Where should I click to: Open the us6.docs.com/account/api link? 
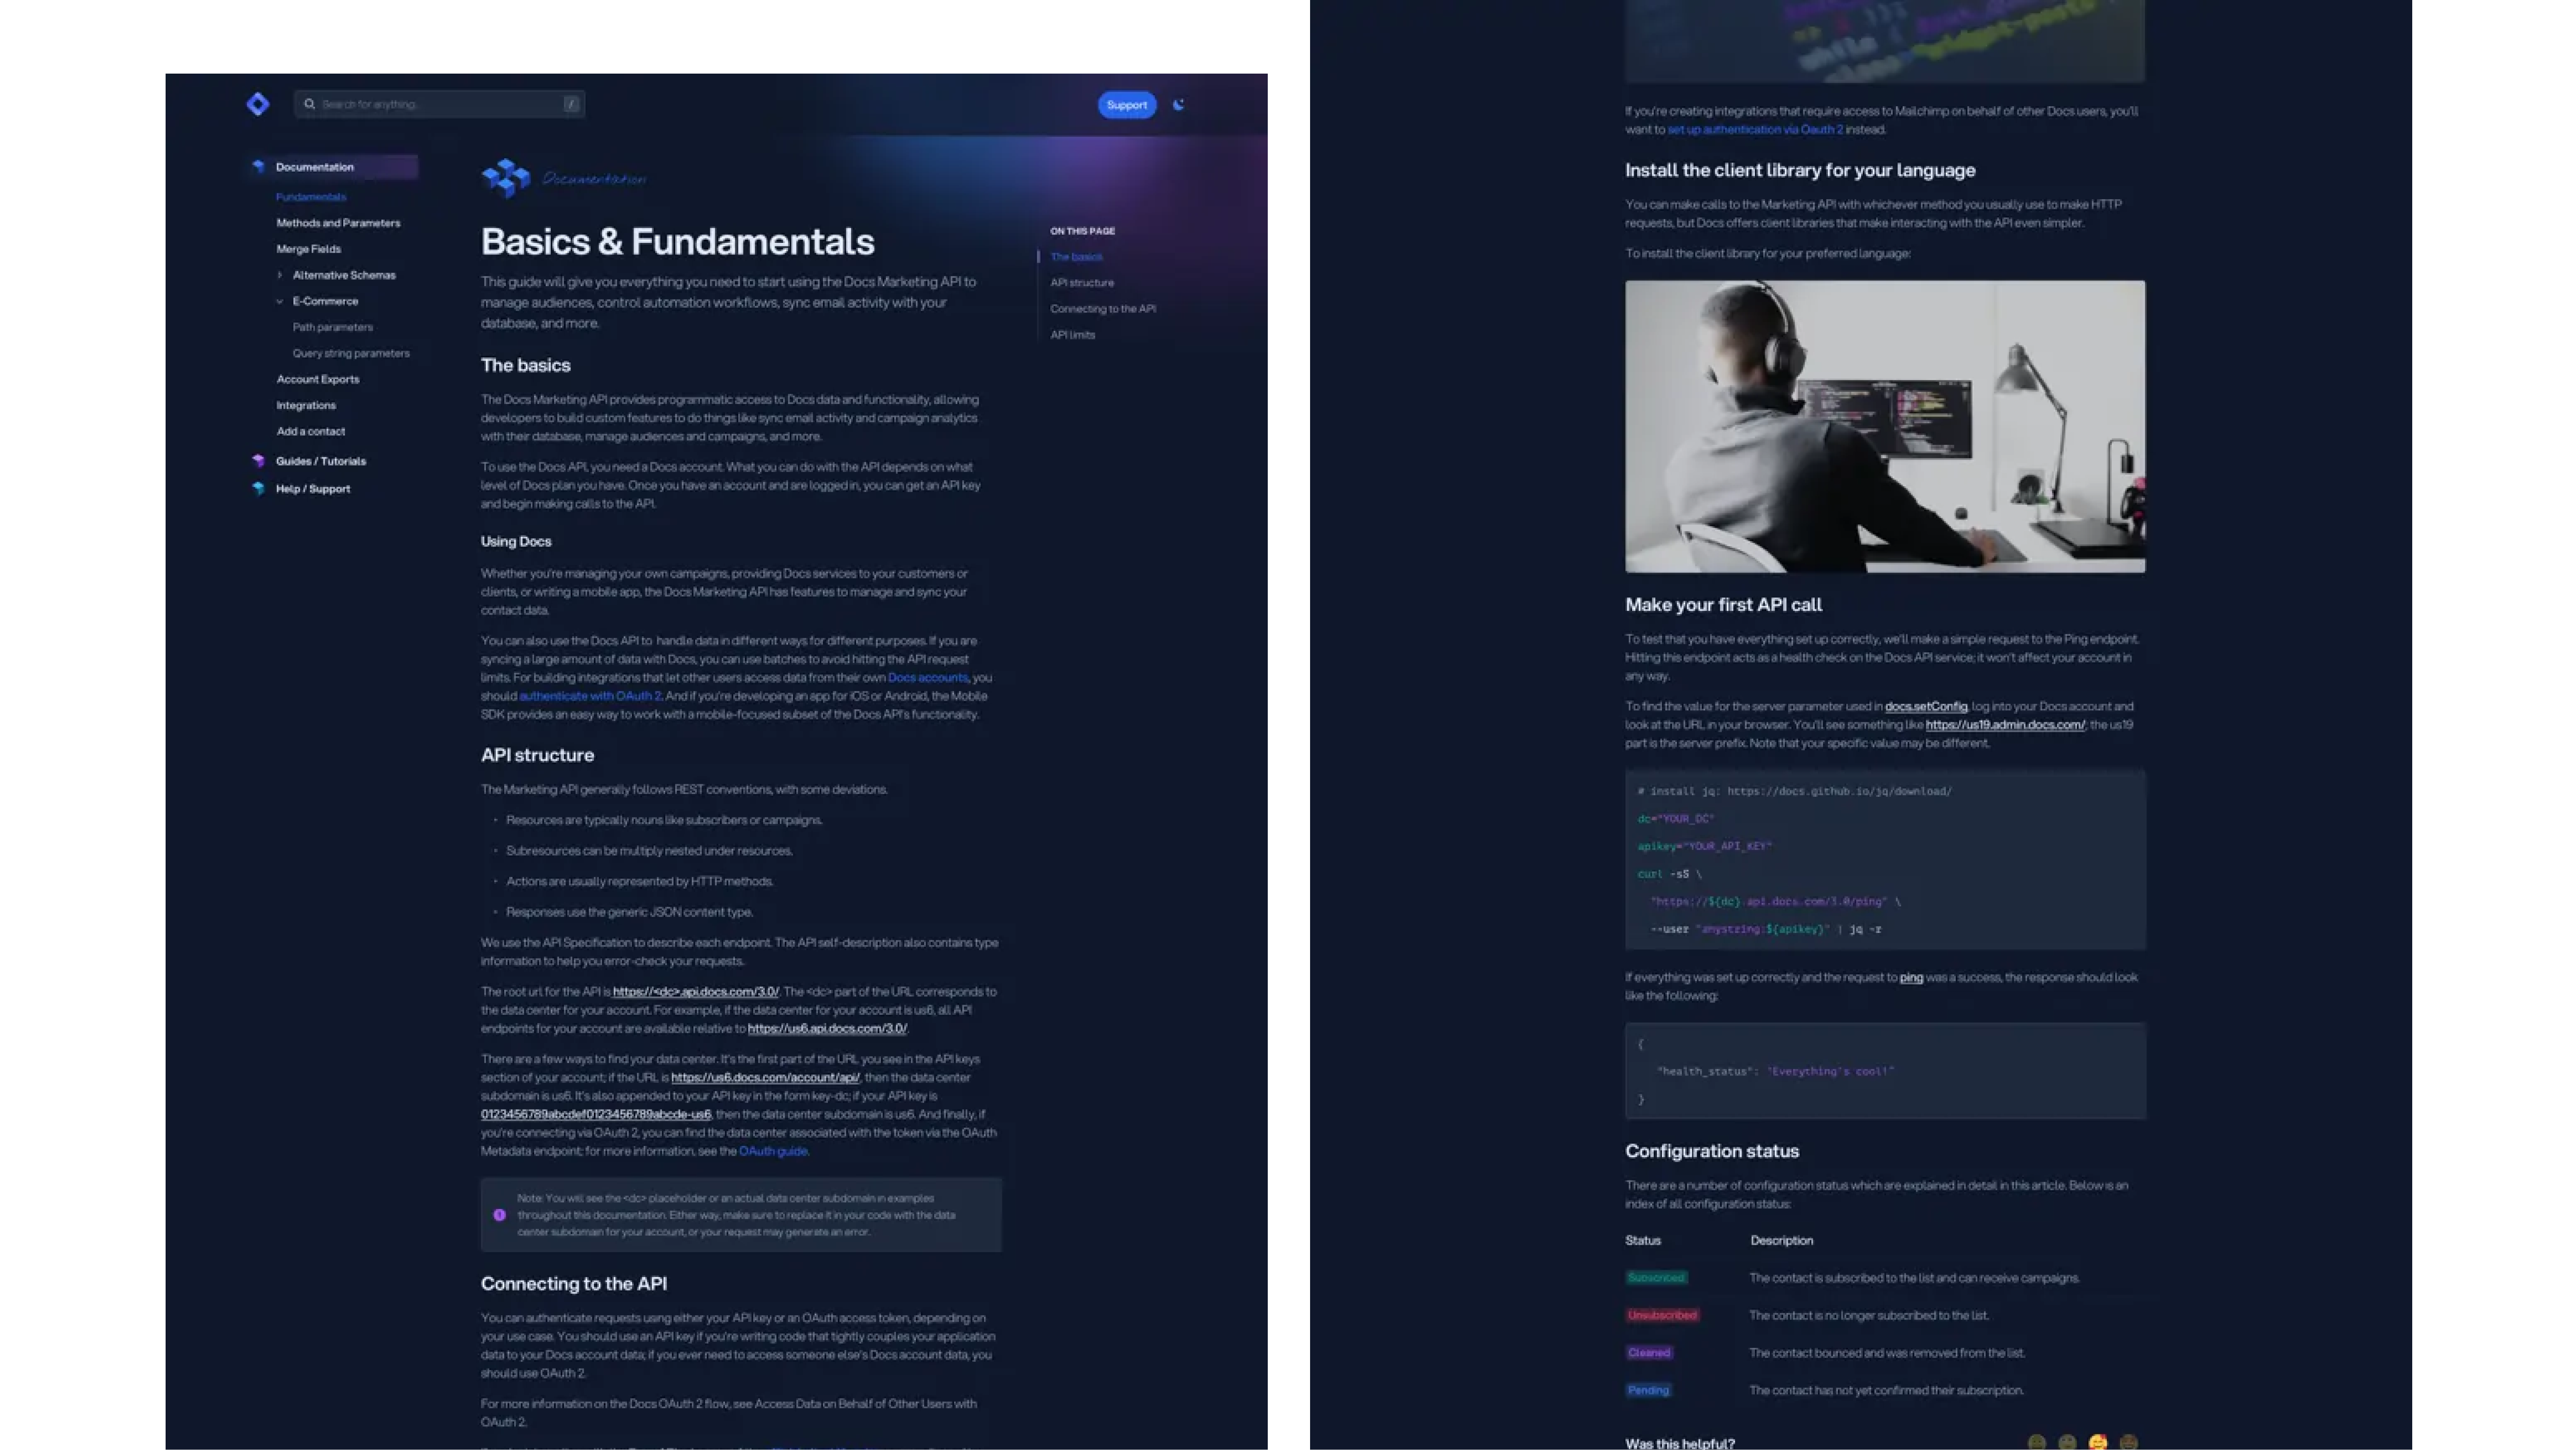click(x=765, y=1078)
